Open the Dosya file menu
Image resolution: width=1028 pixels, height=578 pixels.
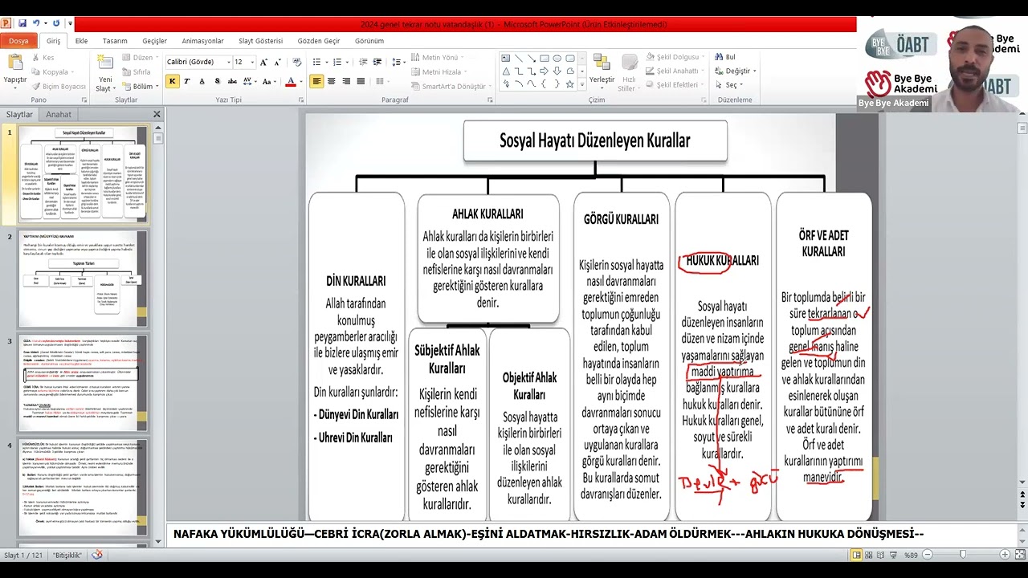tap(18, 40)
